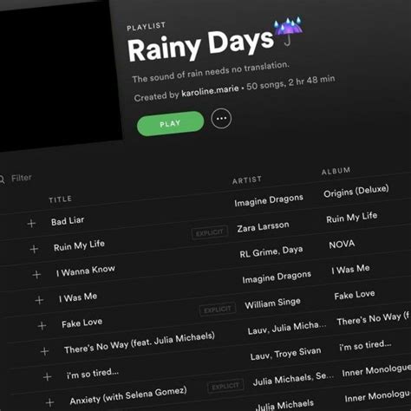This screenshot has width=411, height=411.
Task: Select the playlist cover image
Action: pyautogui.click(x=59, y=75)
